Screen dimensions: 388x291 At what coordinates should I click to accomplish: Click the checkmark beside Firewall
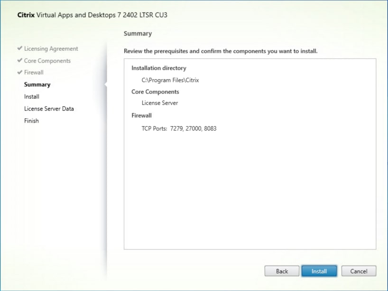pyautogui.click(x=20, y=72)
